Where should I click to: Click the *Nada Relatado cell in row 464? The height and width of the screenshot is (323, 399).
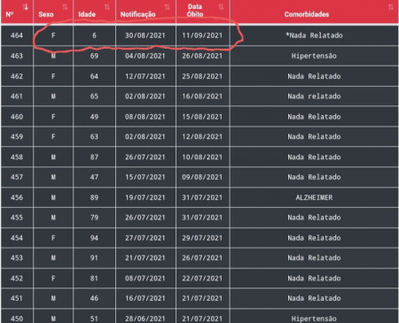(314, 35)
